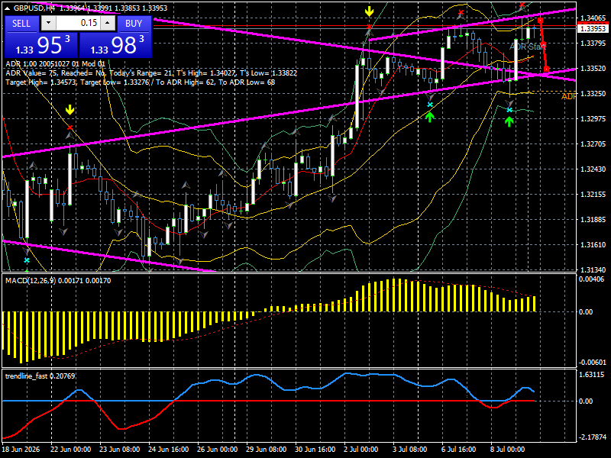Select yellow down arrow near 22 Jun
The image size is (611, 458).
70,109
